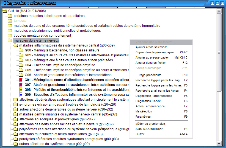Screen dimensions: 226x148
Task: Click the vertical scrollbar thumb
Action: click(219, 53)
